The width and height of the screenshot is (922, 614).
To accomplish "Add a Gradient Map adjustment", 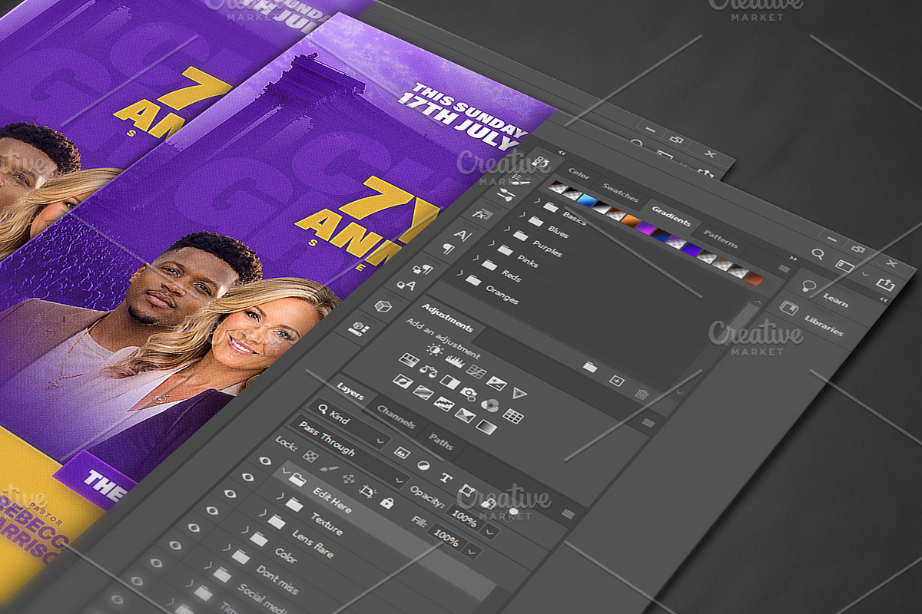I will pyautogui.click(x=486, y=427).
